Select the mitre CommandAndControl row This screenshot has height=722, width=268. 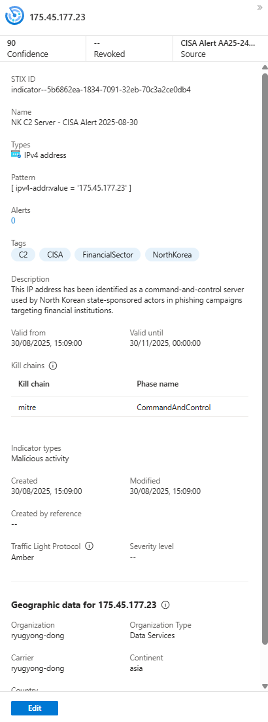click(129, 407)
